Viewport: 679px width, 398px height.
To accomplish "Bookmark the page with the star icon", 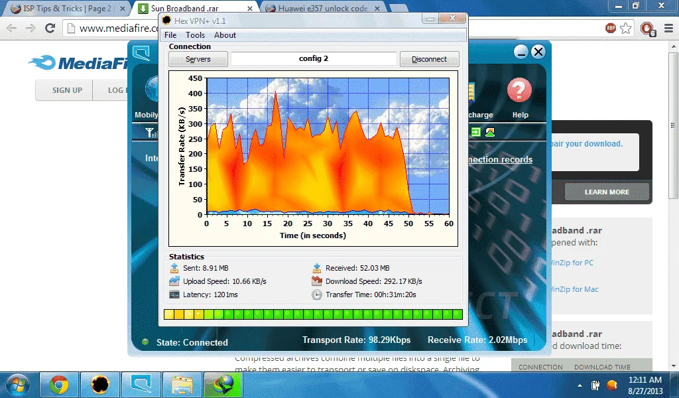I will [x=626, y=28].
